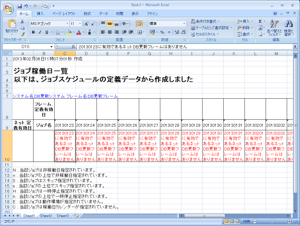Click the 書式 button in the セル group
The width and height of the screenshot is (300, 226).
point(245,34)
